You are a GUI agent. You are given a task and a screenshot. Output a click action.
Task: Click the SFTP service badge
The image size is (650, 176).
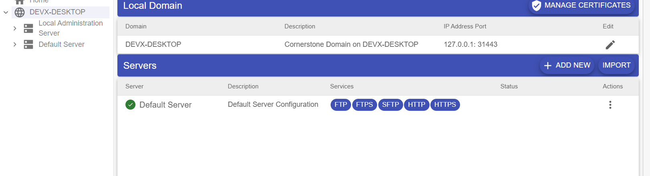(x=390, y=105)
